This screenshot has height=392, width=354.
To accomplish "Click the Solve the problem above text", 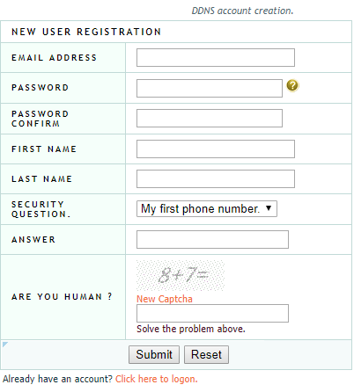I will tap(191, 329).
